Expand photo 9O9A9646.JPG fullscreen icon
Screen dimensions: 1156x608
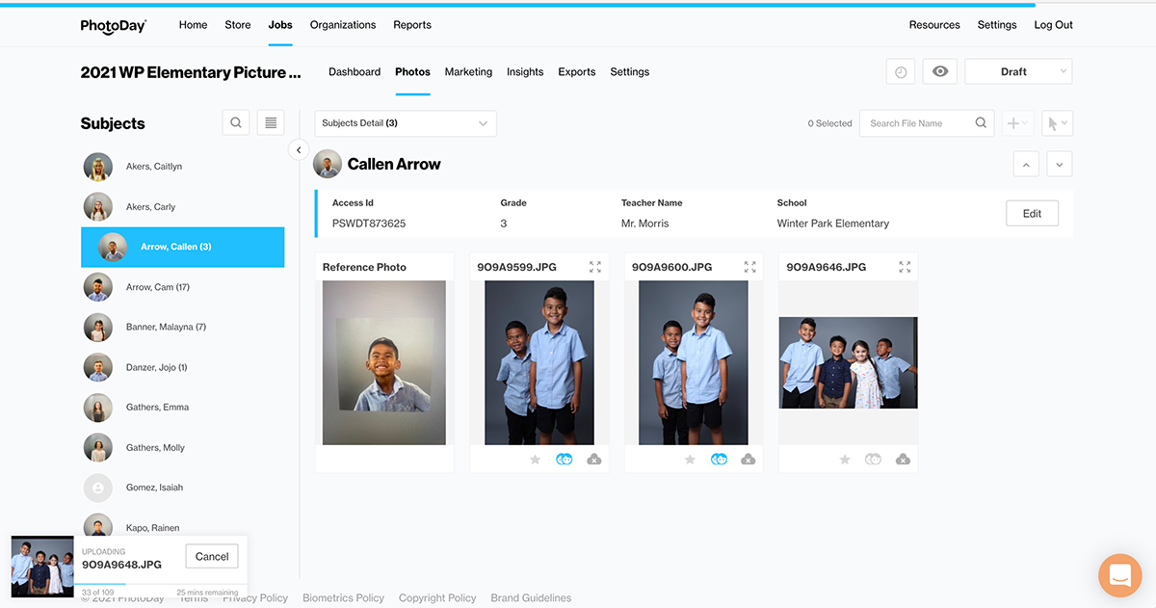[905, 267]
